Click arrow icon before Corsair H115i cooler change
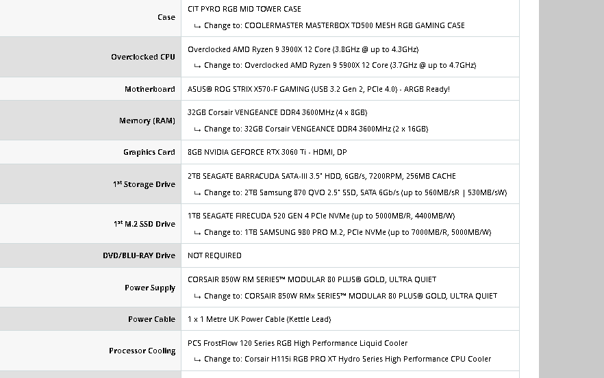Image resolution: width=604 pixels, height=378 pixels. 197,360
